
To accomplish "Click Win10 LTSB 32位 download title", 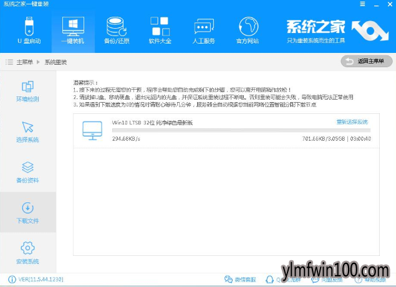I will pos(152,123).
